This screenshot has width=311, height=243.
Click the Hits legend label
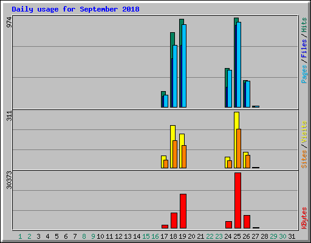click(304, 25)
